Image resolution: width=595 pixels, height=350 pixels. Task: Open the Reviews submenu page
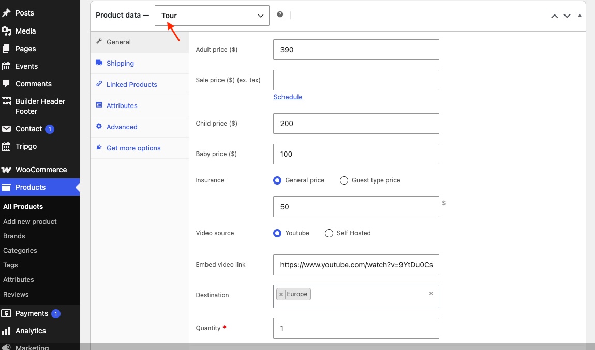click(16, 294)
